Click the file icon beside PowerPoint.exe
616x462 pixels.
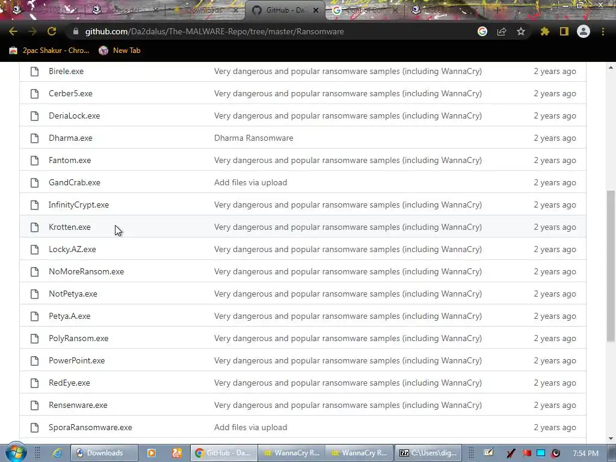(x=34, y=361)
